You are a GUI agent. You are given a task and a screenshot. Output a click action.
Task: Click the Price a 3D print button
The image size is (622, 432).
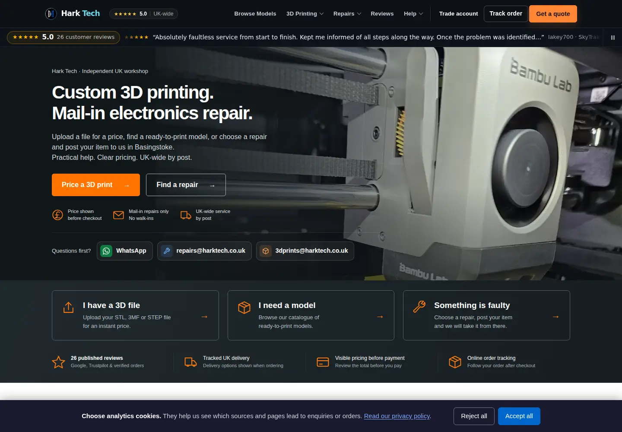point(96,185)
